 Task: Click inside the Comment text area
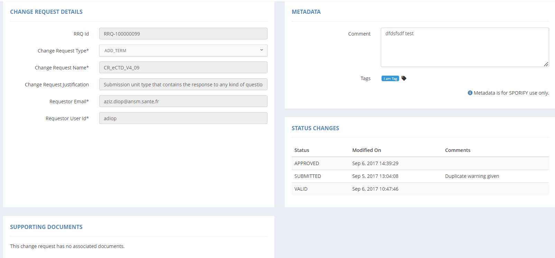464,47
